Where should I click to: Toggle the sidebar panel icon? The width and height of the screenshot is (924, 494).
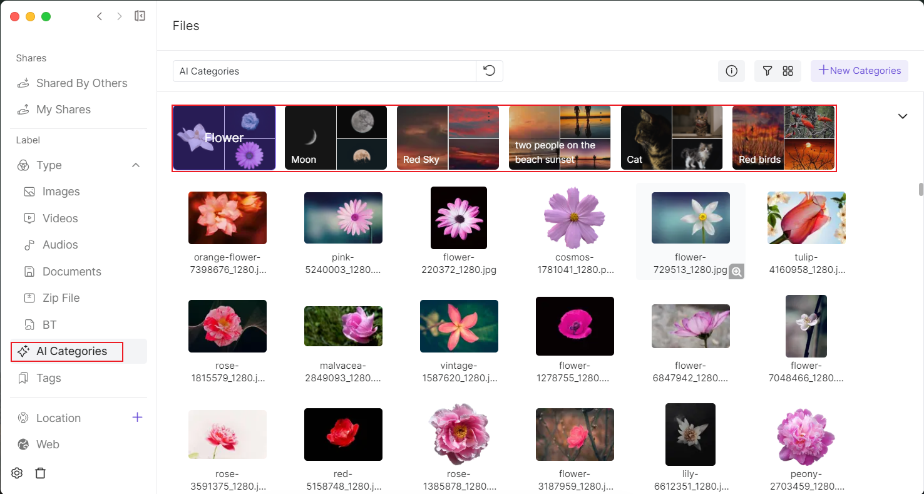tap(140, 16)
